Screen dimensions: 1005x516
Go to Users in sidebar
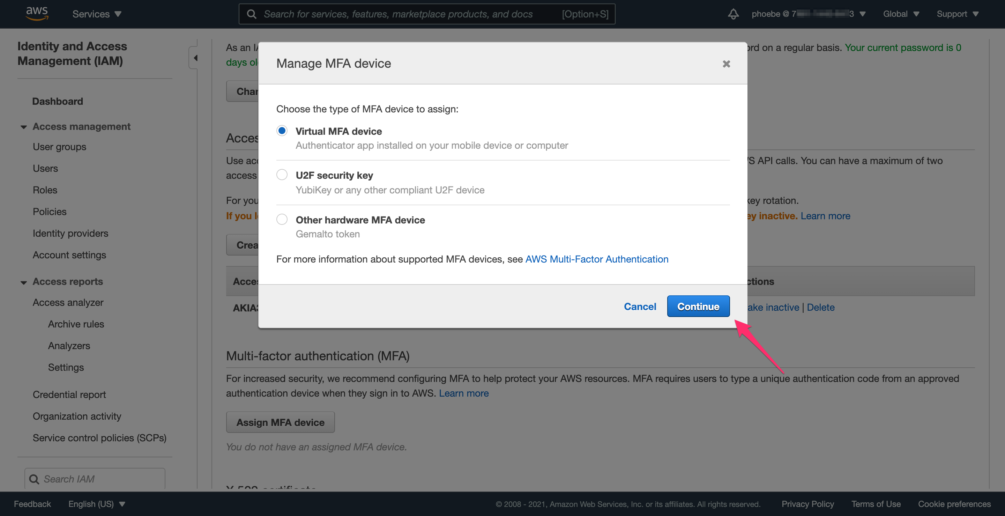[45, 168]
